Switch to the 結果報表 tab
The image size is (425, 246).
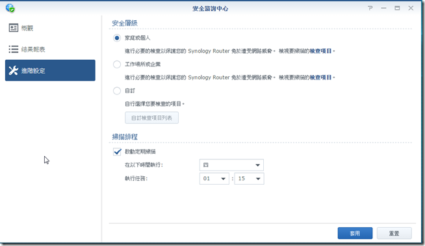tap(50, 49)
